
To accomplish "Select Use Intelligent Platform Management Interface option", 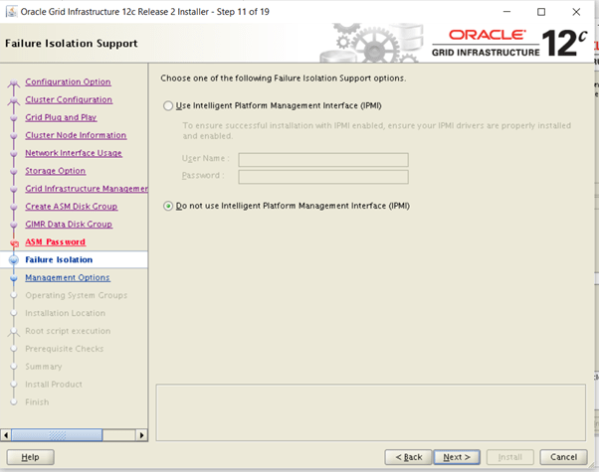I will click(167, 105).
